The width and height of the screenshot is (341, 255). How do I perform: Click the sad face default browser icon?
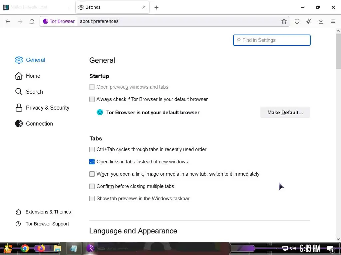pyautogui.click(x=100, y=112)
